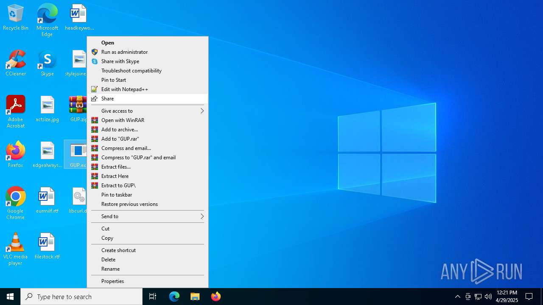Choose Run as administrator
Screen dimensions: 543x305
147,52
